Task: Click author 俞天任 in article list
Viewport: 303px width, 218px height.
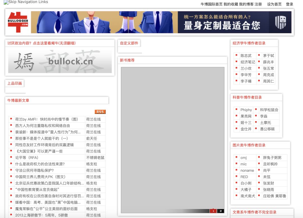Action: coord(91,138)
